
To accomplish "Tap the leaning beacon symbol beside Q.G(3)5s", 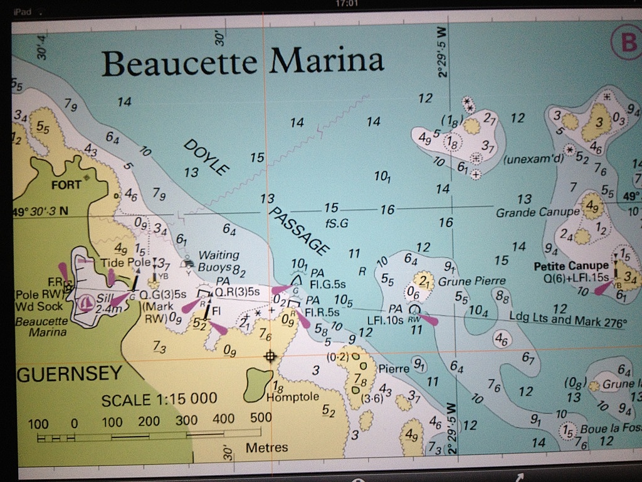I will click(x=135, y=281).
